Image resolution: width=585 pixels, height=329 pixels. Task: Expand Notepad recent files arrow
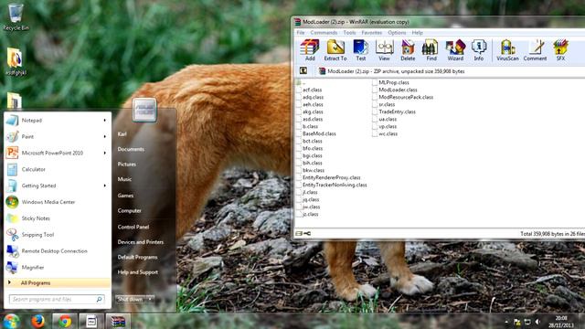click(105, 120)
